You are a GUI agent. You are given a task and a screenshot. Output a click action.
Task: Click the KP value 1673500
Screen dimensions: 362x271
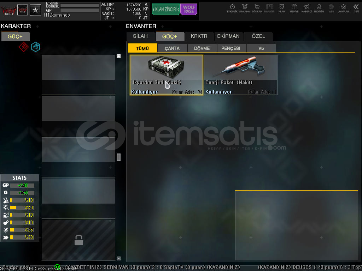point(134,9)
